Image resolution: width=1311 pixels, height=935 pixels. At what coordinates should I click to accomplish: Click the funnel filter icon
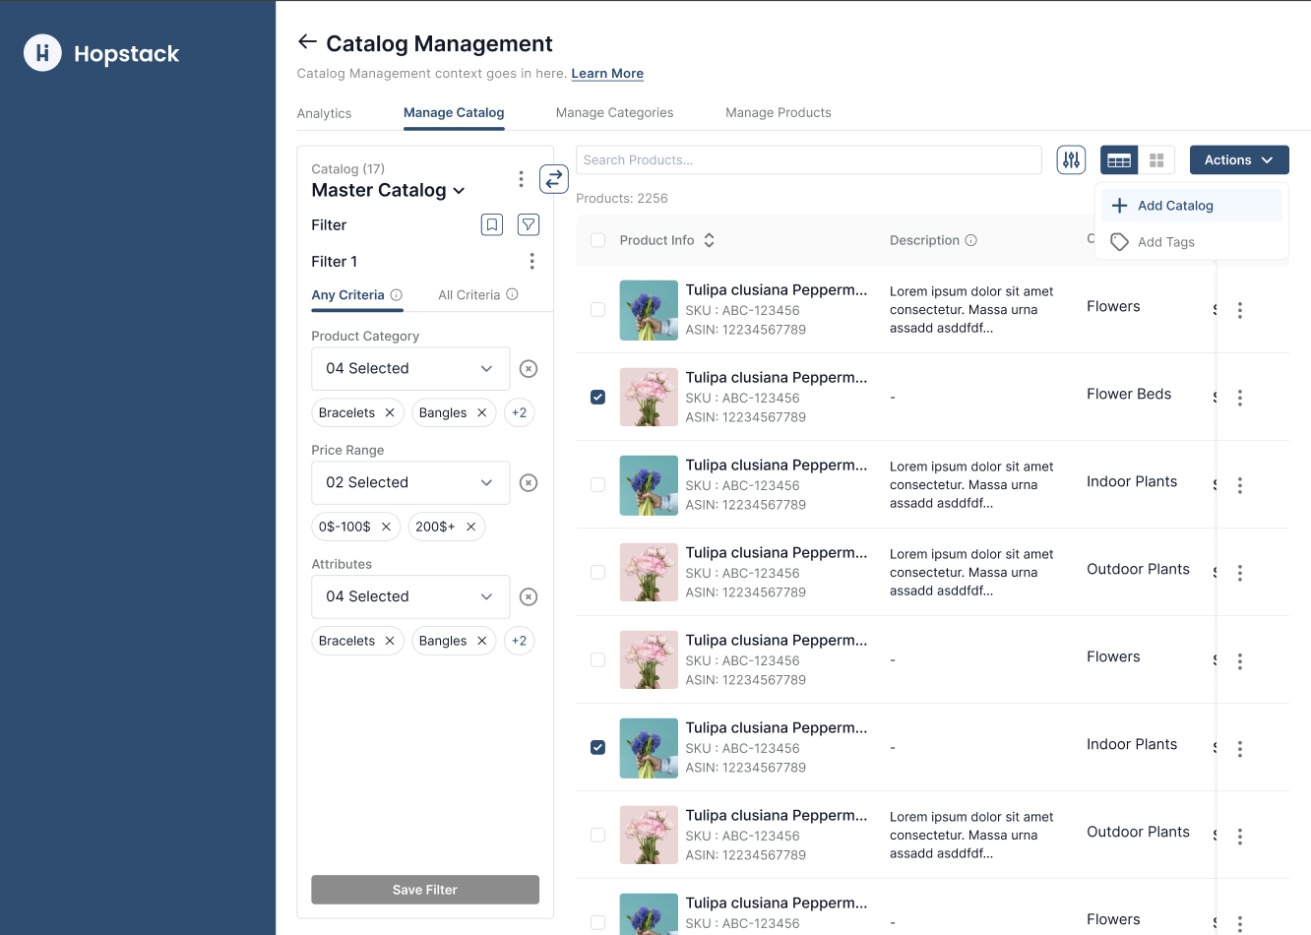tap(529, 224)
